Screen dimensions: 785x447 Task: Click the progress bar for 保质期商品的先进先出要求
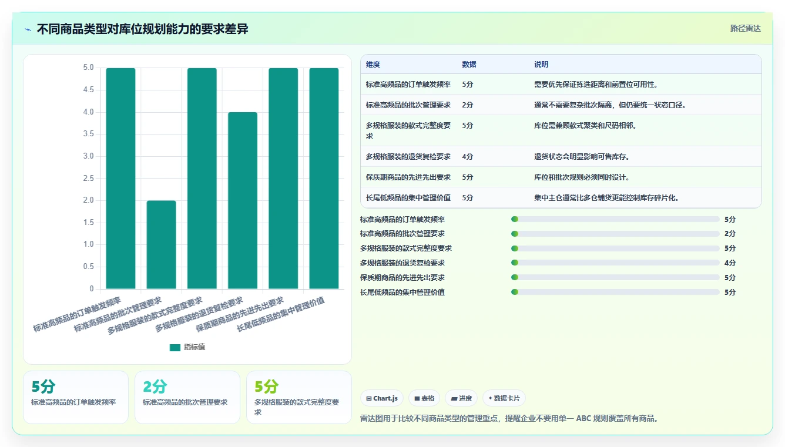click(x=615, y=277)
